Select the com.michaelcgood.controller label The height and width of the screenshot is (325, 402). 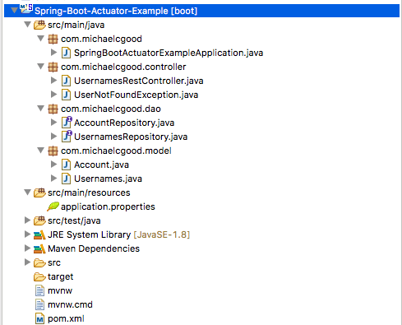[x=123, y=67]
